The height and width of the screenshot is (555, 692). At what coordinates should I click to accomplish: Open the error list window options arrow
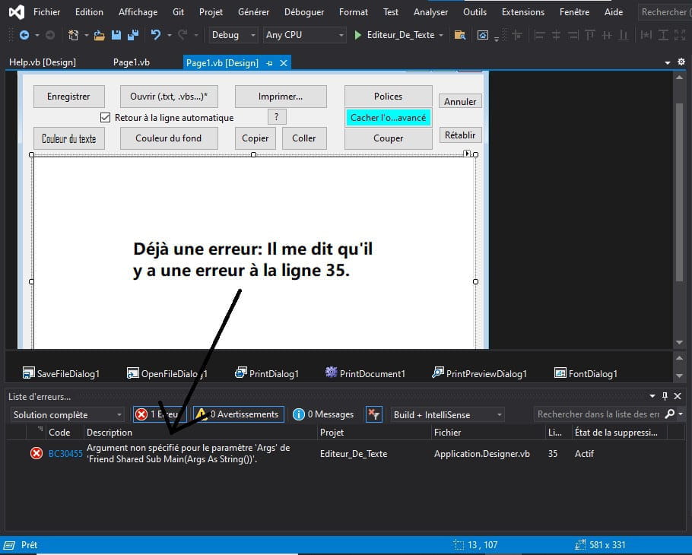[x=652, y=396]
